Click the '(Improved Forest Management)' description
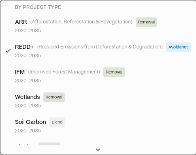This screenshot has height=155, width=196. 64,72
